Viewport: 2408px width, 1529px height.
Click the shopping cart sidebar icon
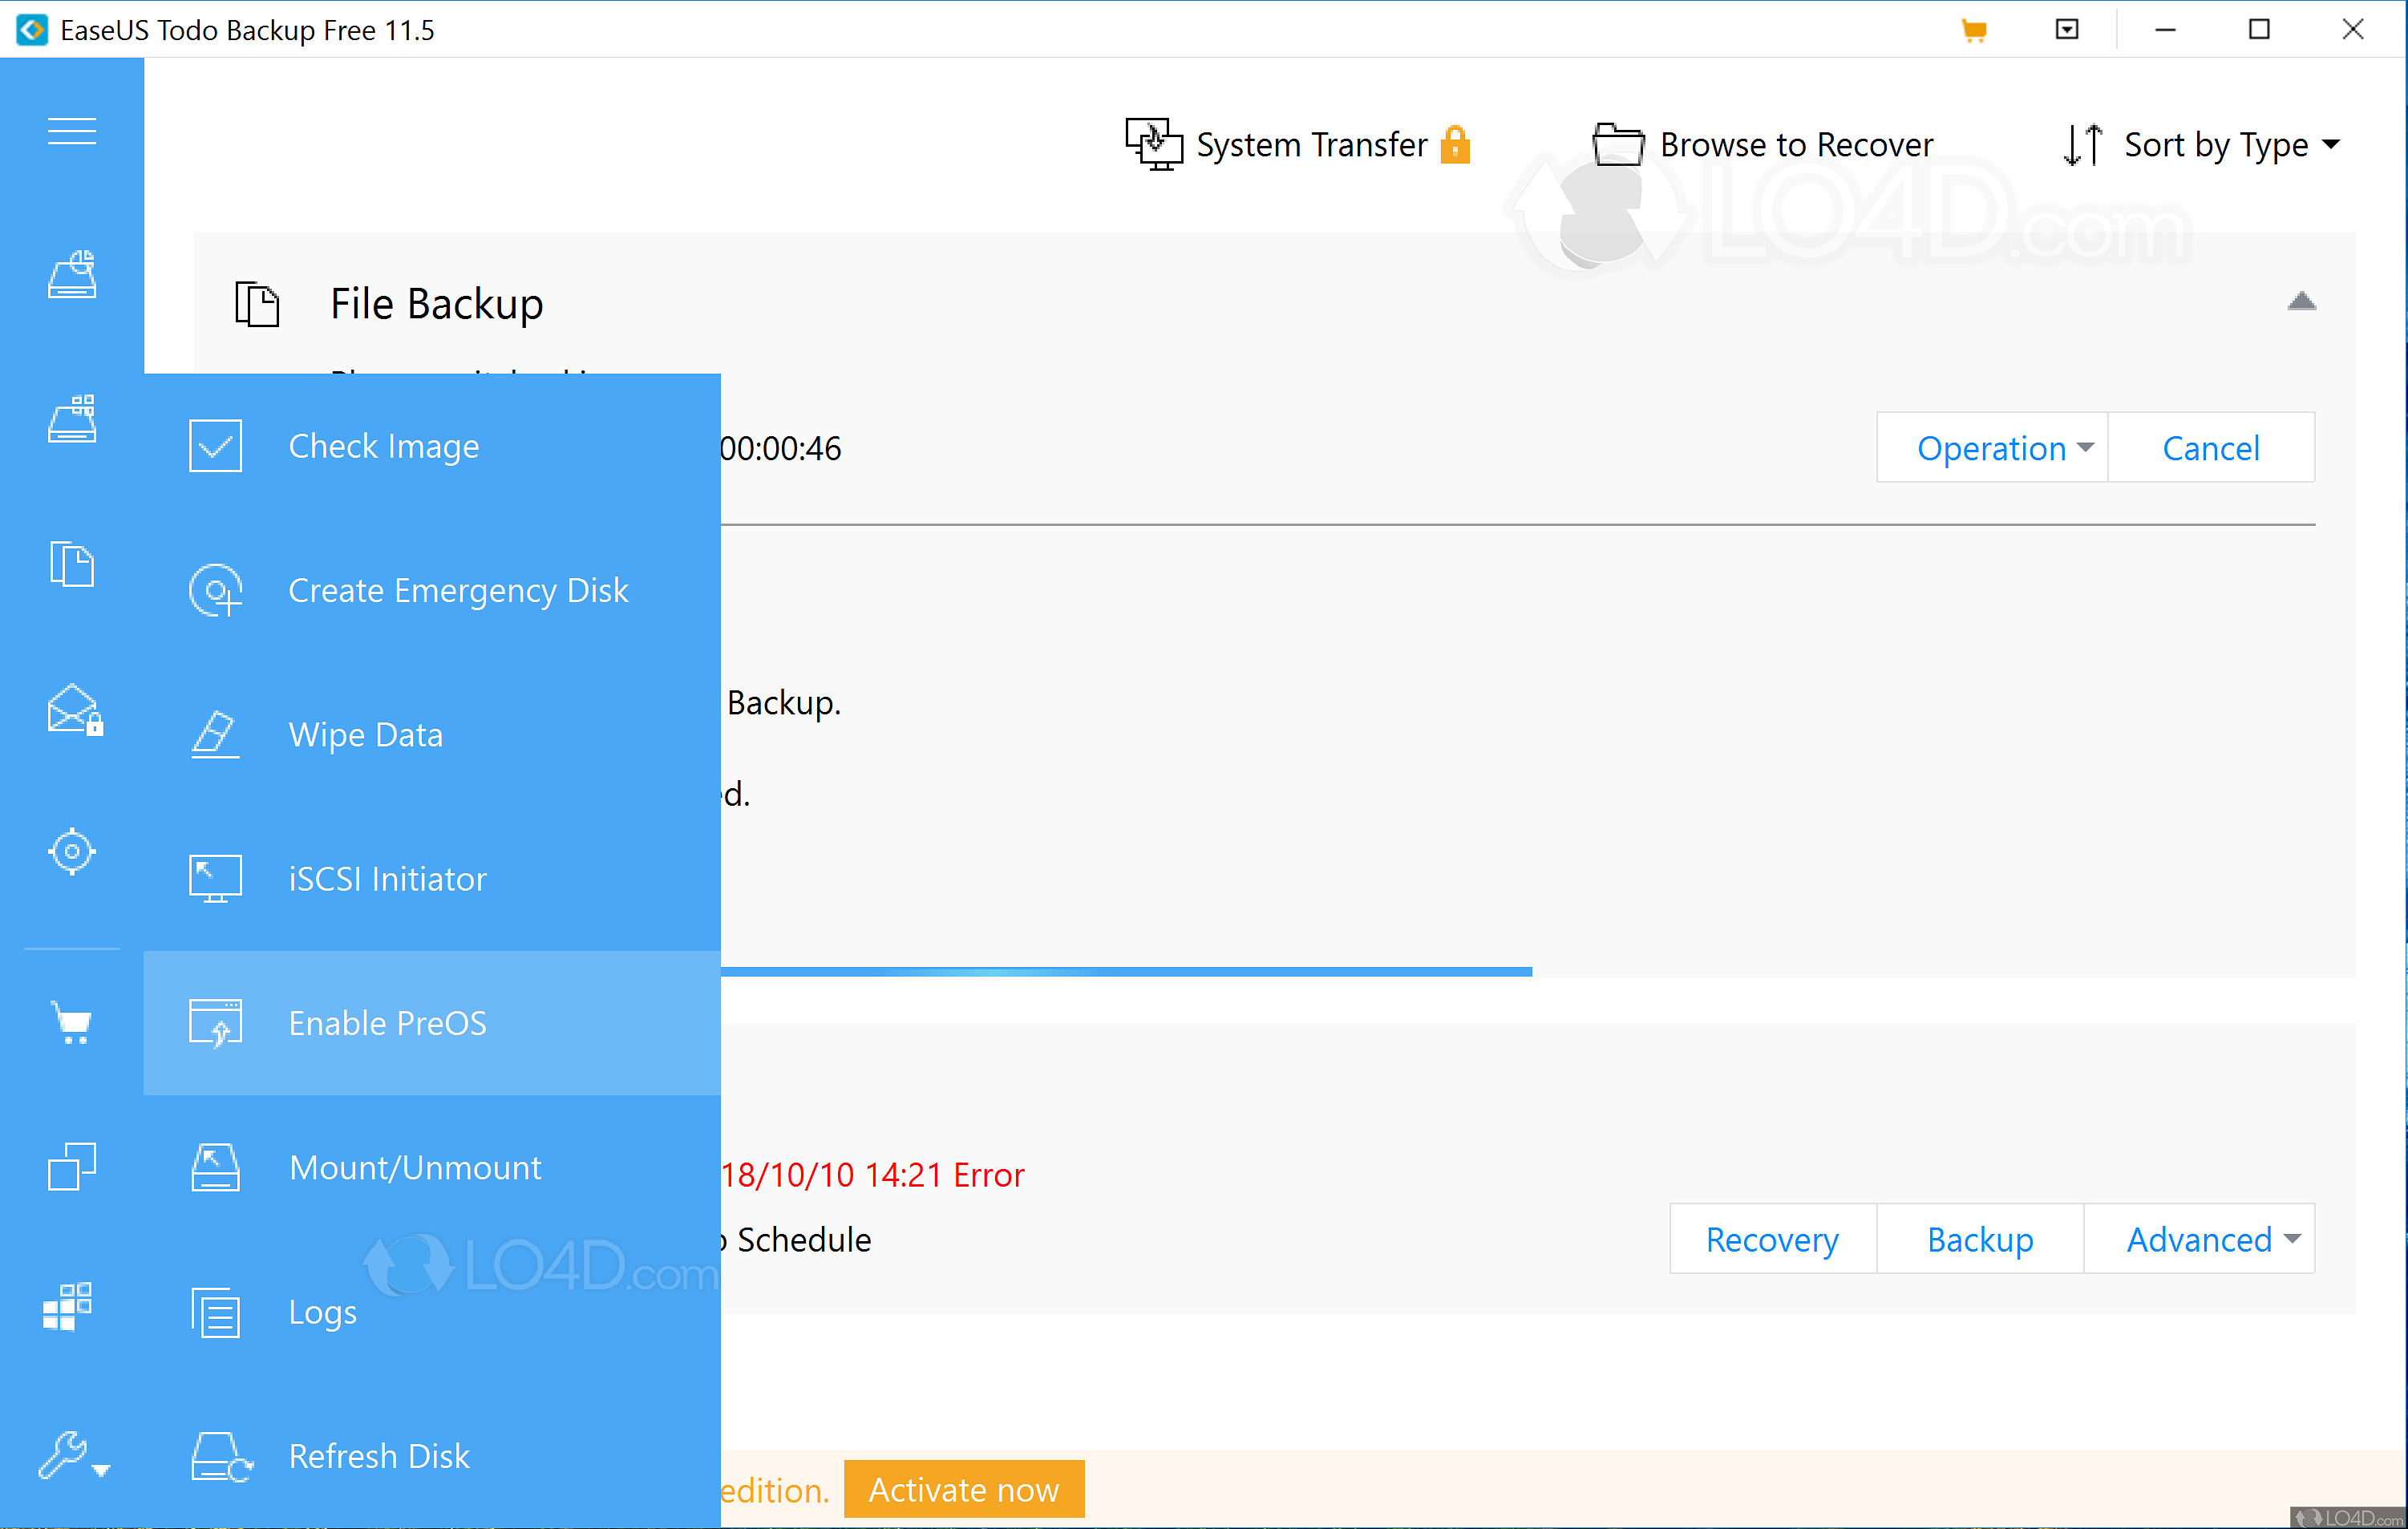point(71,1022)
